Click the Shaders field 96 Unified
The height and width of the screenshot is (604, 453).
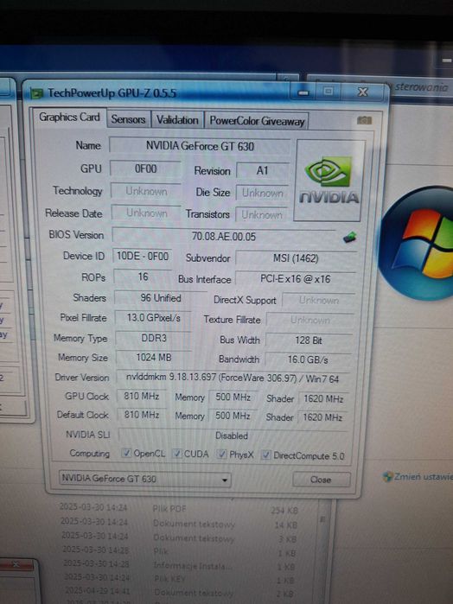tap(161, 298)
